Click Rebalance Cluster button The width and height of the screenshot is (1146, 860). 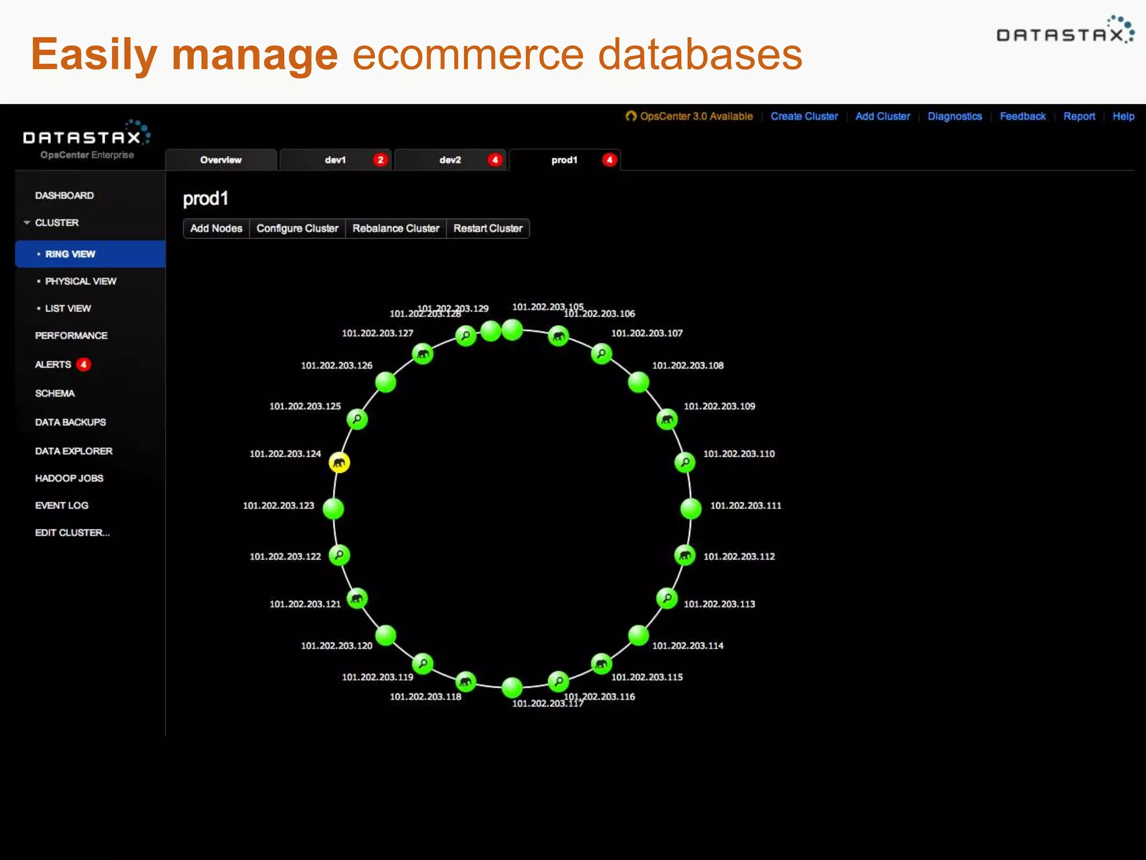[396, 228]
